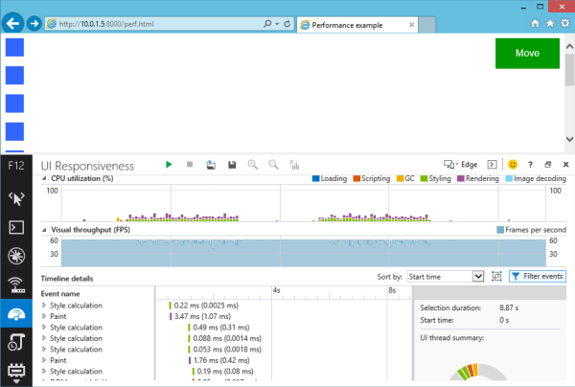The image size is (575, 387).
Task: Expand the first Style calculation 0.22 ms event
Action: (44, 305)
